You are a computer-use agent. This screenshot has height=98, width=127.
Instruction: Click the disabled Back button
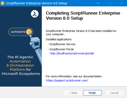coord(73,93)
